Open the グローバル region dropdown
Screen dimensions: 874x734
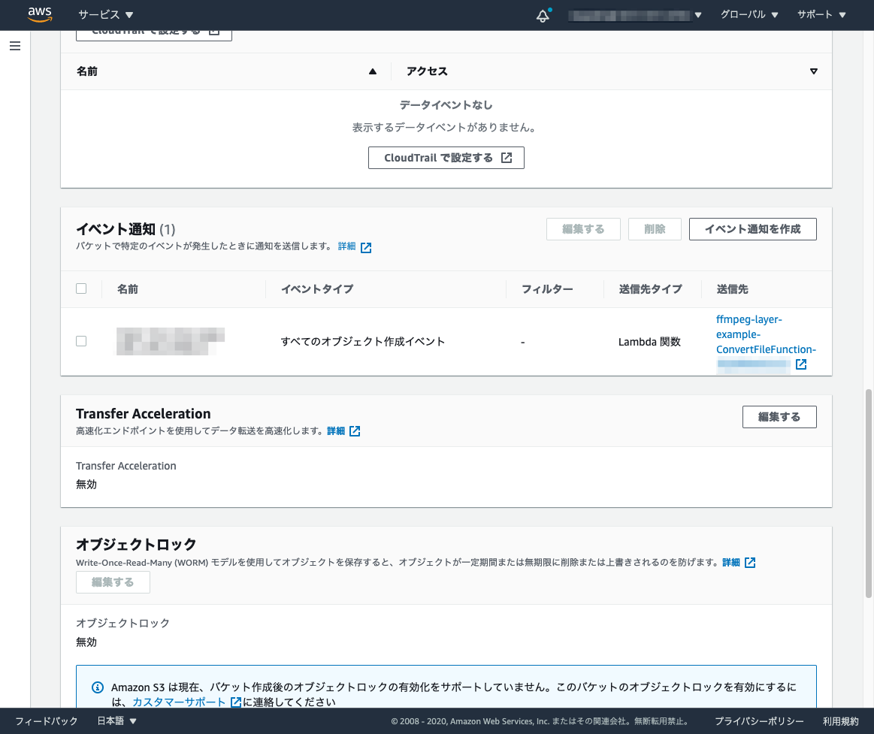click(x=749, y=15)
